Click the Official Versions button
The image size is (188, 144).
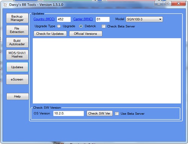click(x=86, y=34)
